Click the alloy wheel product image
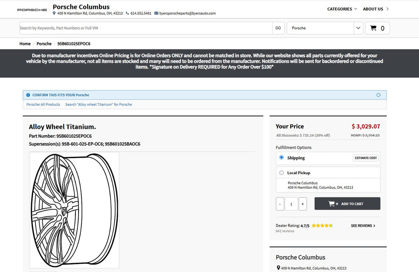 pos(74,210)
